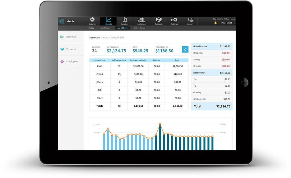Open the Receipts icon in navbar
This screenshot has width=291, height=178.
pos(125,20)
